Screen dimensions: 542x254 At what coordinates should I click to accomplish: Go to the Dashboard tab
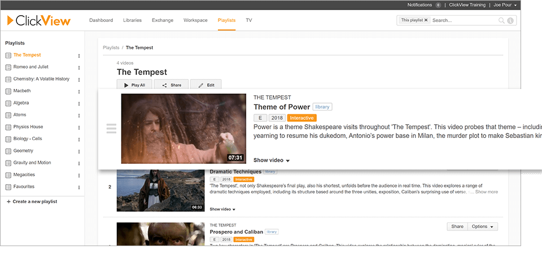(x=101, y=20)
